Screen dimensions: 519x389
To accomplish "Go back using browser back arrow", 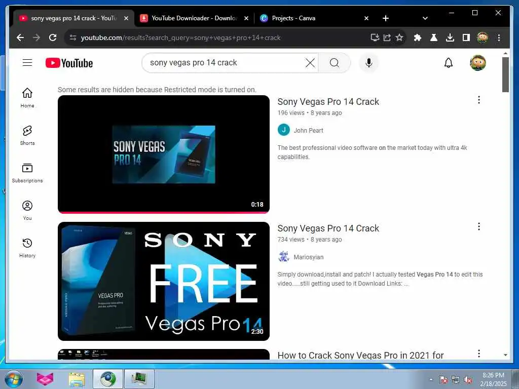I will click(x=20, y=37).
